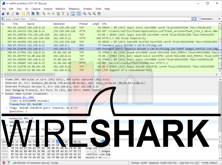Screen dimensions: 222x165
Task: Open the Edit menu
Action: tap(11, 9)
